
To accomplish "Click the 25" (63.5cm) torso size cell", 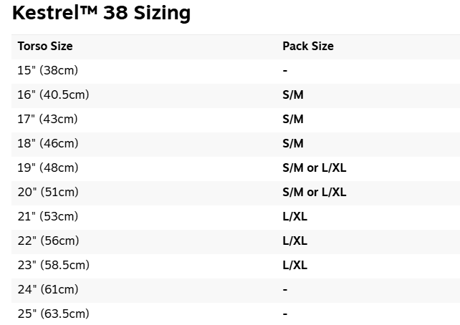I will [53, 314].
